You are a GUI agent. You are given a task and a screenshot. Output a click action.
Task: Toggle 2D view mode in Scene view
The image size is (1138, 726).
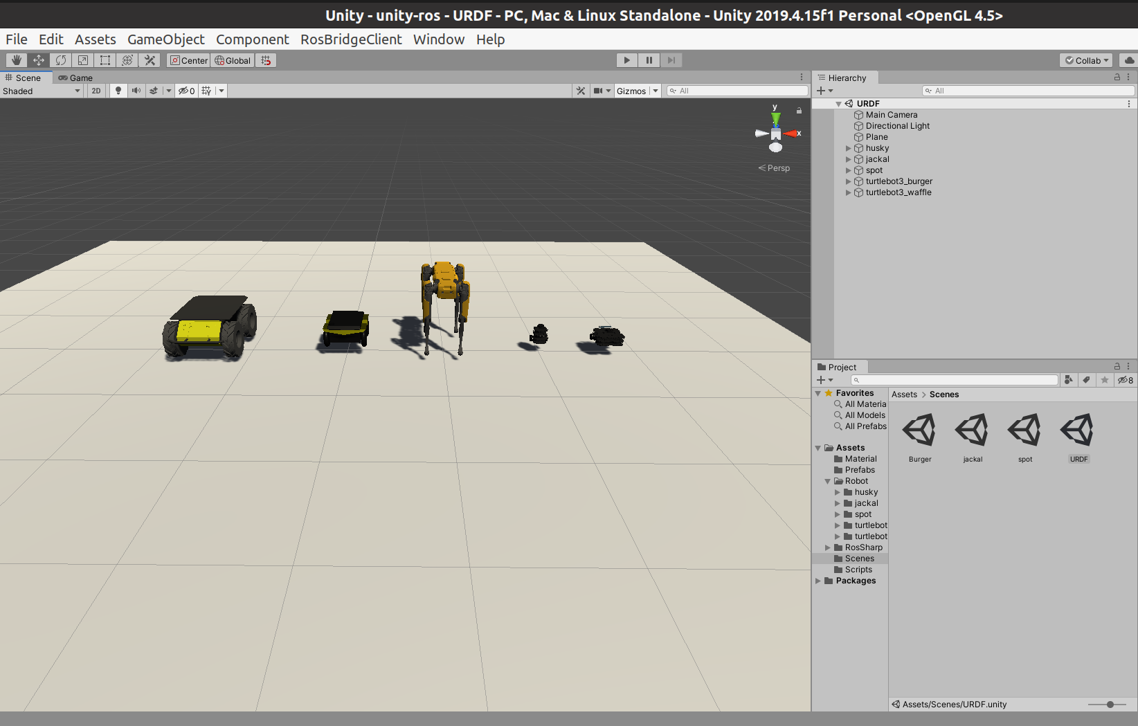[x=96, y=91]
